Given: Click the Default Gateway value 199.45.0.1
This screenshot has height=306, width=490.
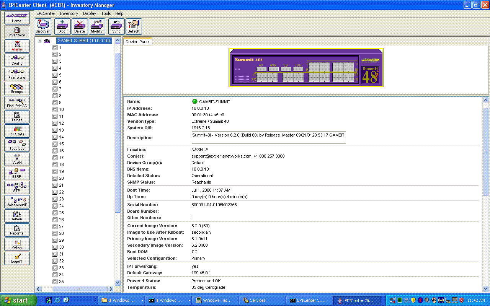Looking at the screenshot, I should click(x=201, y=273).
